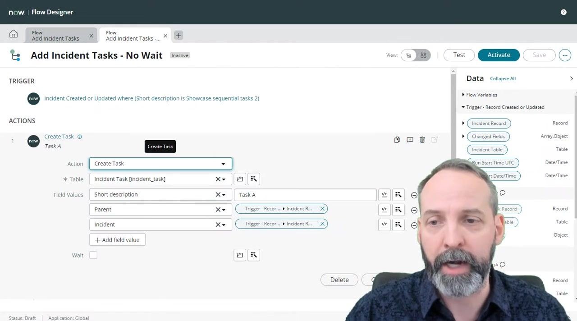Click the Delete button
Screen dimensions: 577x321
[339, 280]
